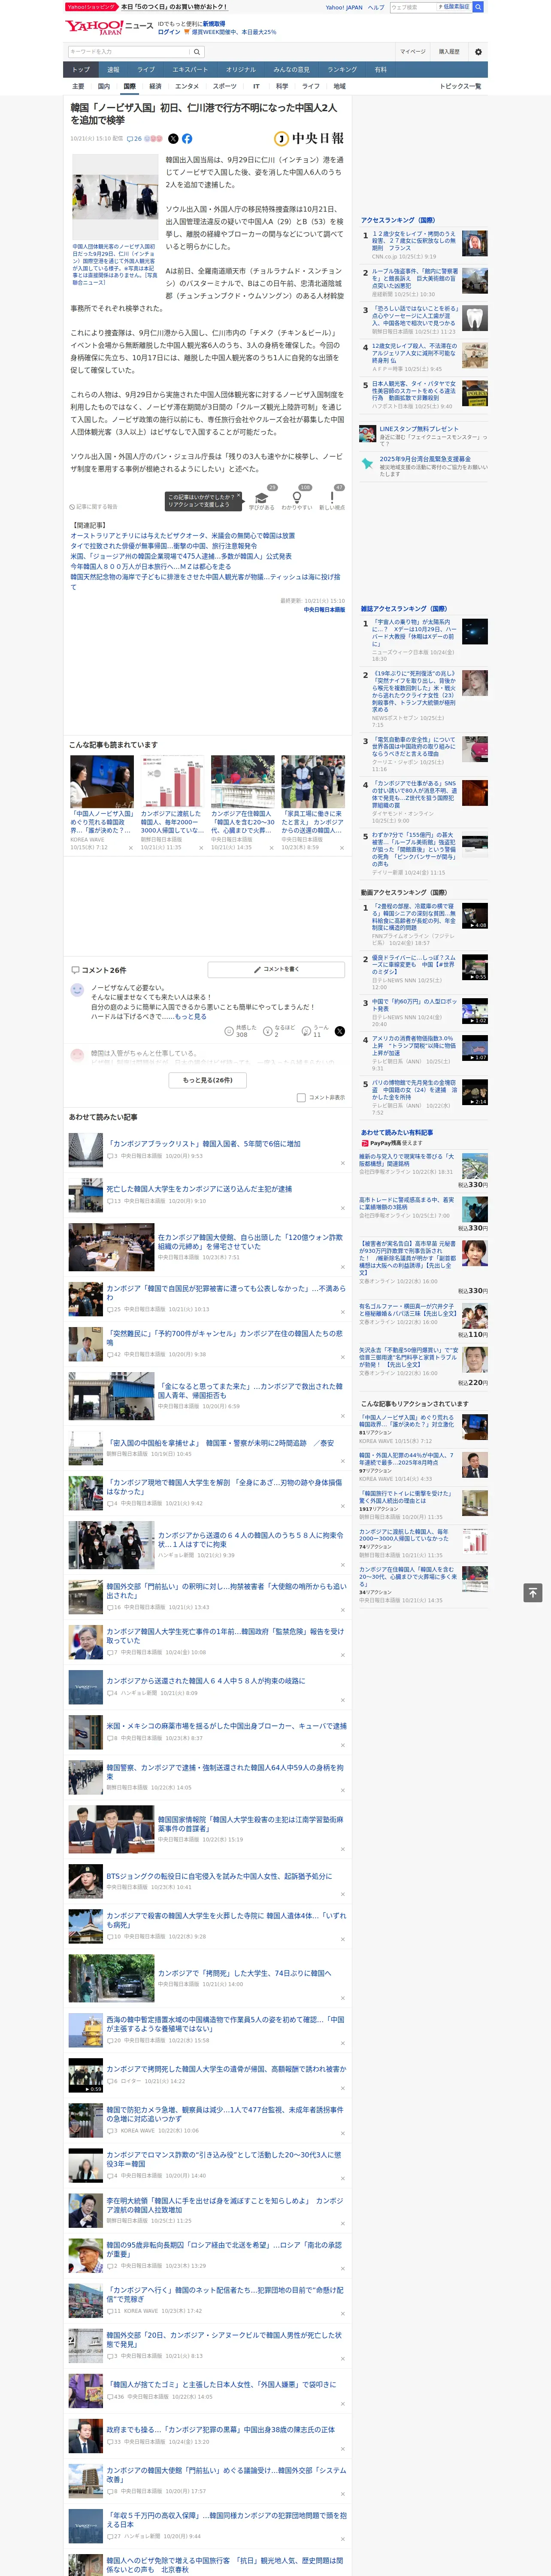551x2576 pixels.
Task: Click the コメントを書く button
Action: (x=276, y=969)
